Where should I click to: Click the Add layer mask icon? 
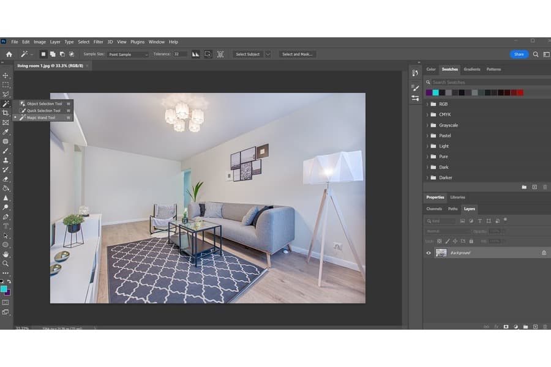pos(506,327)
